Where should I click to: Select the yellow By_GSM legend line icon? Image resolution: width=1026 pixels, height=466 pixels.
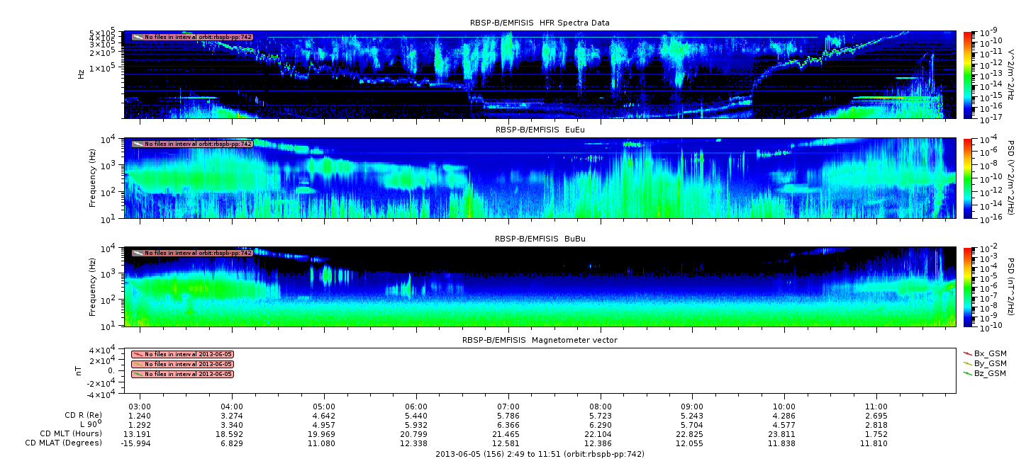click(967, 363)
